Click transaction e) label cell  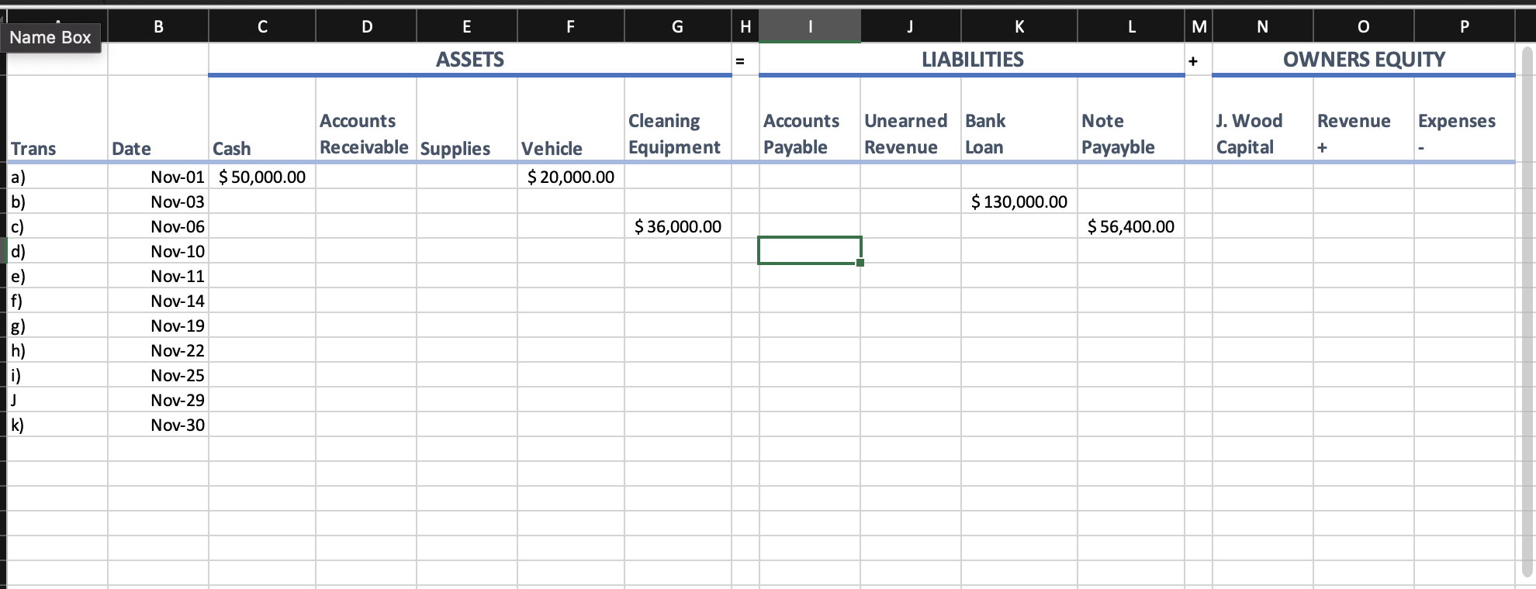[57, 276]
